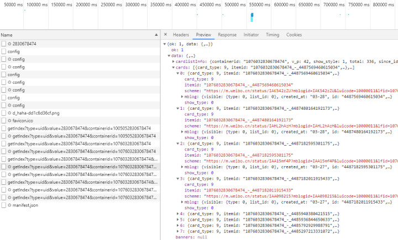Select the 2830678474 request row

click(x=80, y=44)
